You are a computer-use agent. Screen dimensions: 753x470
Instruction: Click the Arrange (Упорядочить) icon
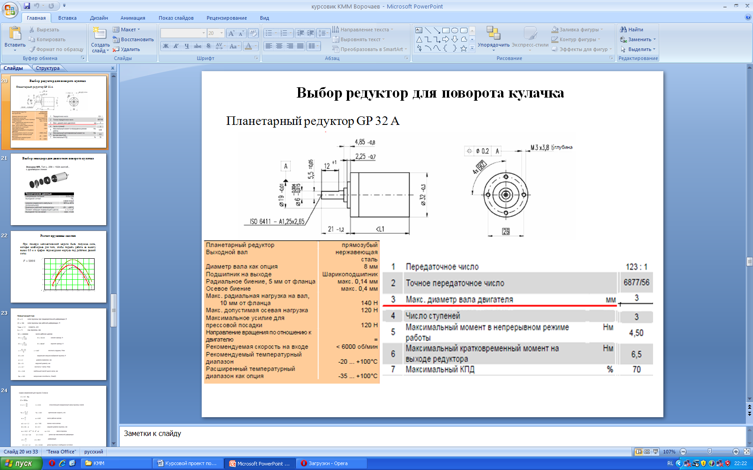click(493, 33)
